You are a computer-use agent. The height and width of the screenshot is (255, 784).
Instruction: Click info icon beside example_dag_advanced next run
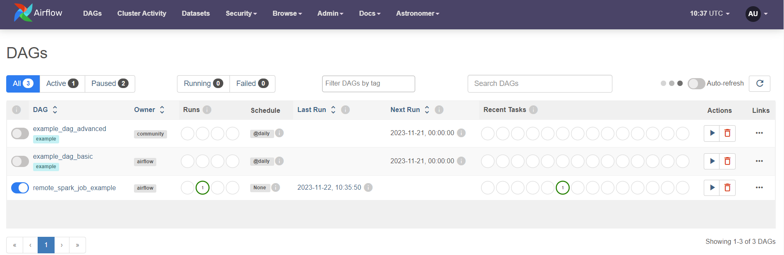461,133
